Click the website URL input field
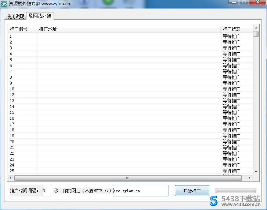 141,191
